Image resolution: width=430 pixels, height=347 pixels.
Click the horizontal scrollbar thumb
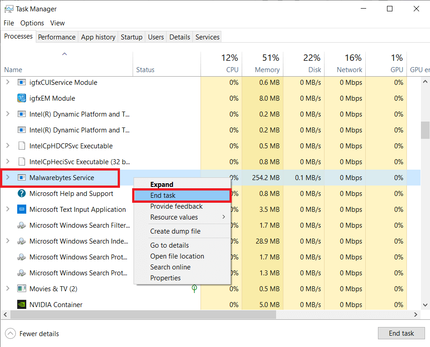(x=143, y=315)
